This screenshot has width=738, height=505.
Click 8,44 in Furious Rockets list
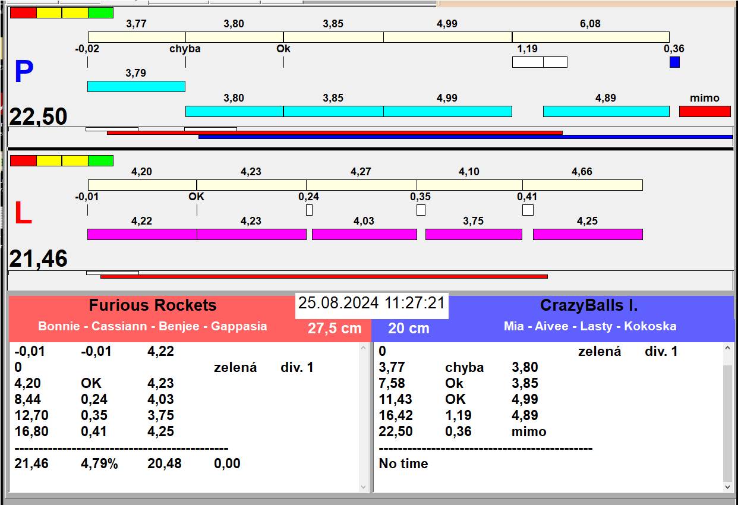click(x=27, y=399)
